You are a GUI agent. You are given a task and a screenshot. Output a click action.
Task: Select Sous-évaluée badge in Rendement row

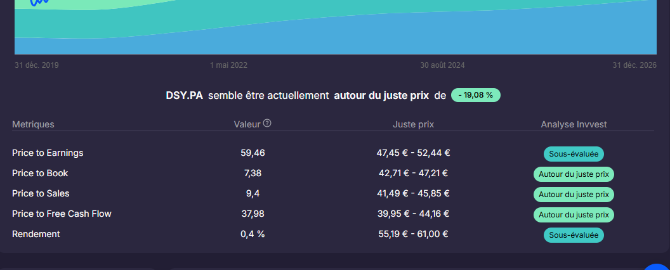pyautogui.click(x=574, y=235)
